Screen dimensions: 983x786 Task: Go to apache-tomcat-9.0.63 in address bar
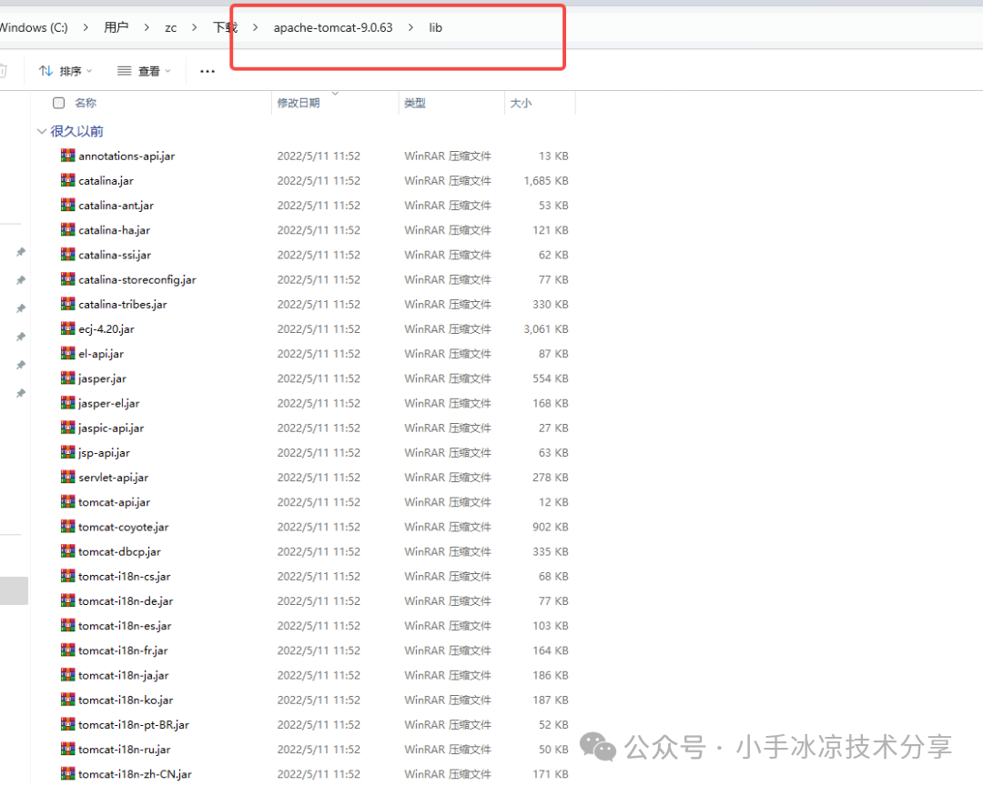click(x=333, y=27)
